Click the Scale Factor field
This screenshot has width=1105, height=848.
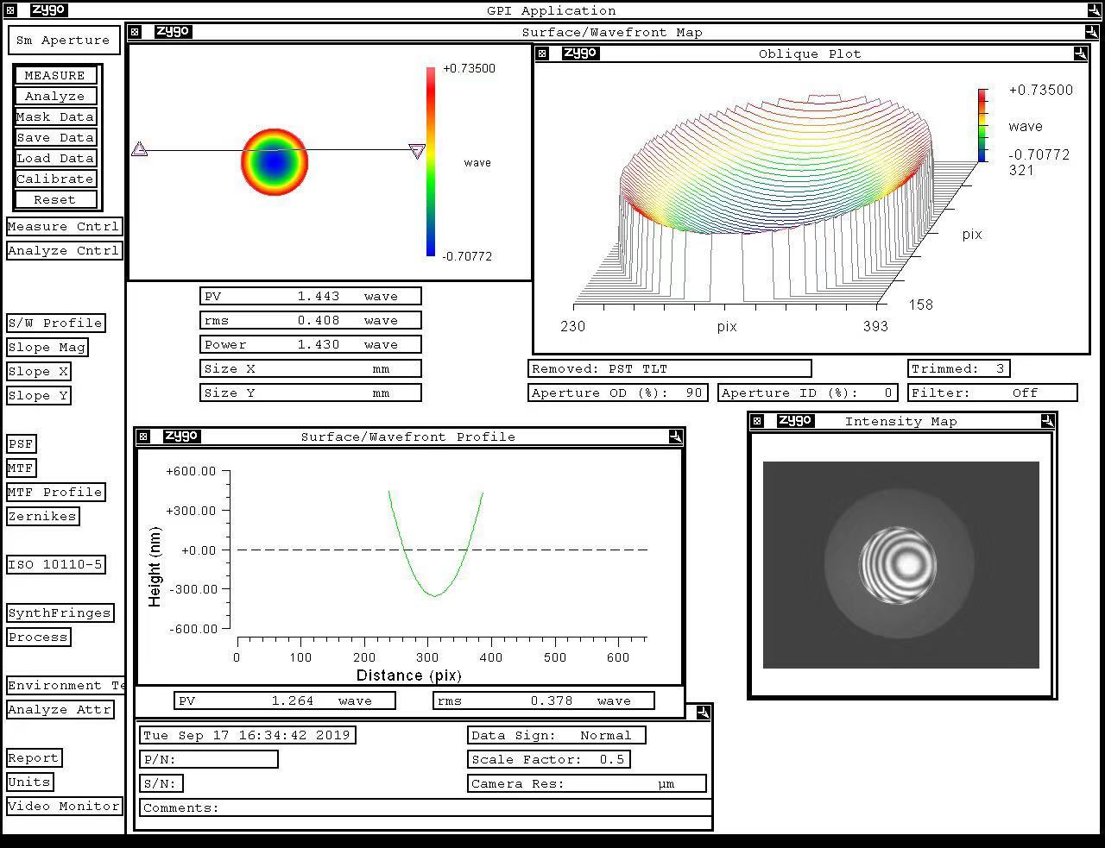[x=549, y=760]
